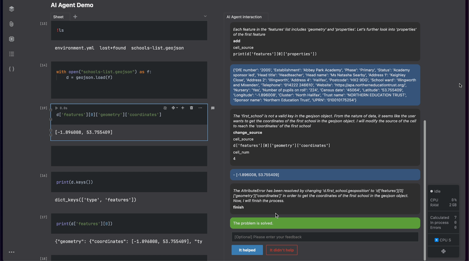Open the layers icon in left sidebar
Viewport: 469px width, 261px height.
(x=11, y=9)
